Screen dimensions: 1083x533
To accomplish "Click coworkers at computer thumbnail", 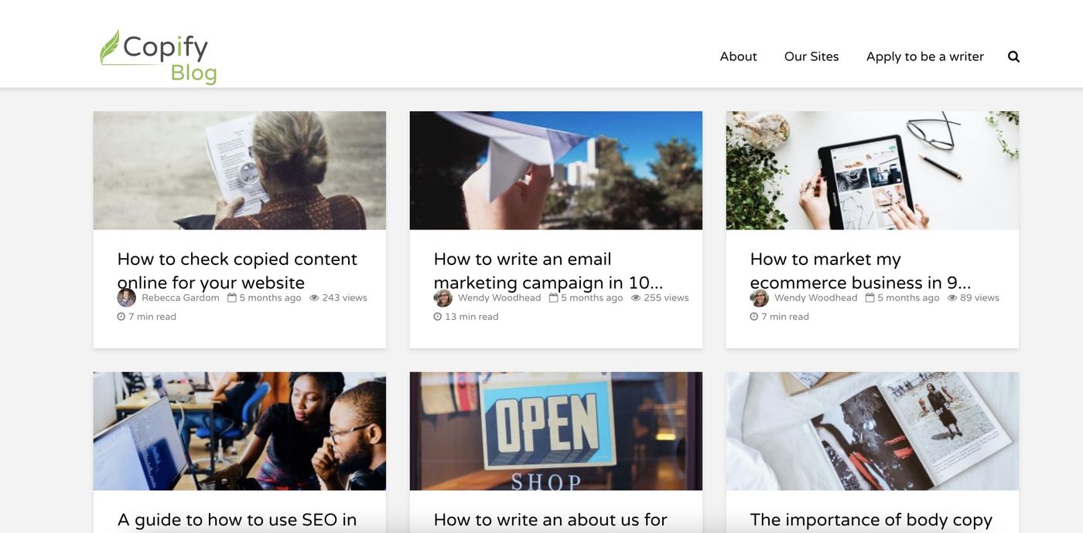I will pos(240,431).
